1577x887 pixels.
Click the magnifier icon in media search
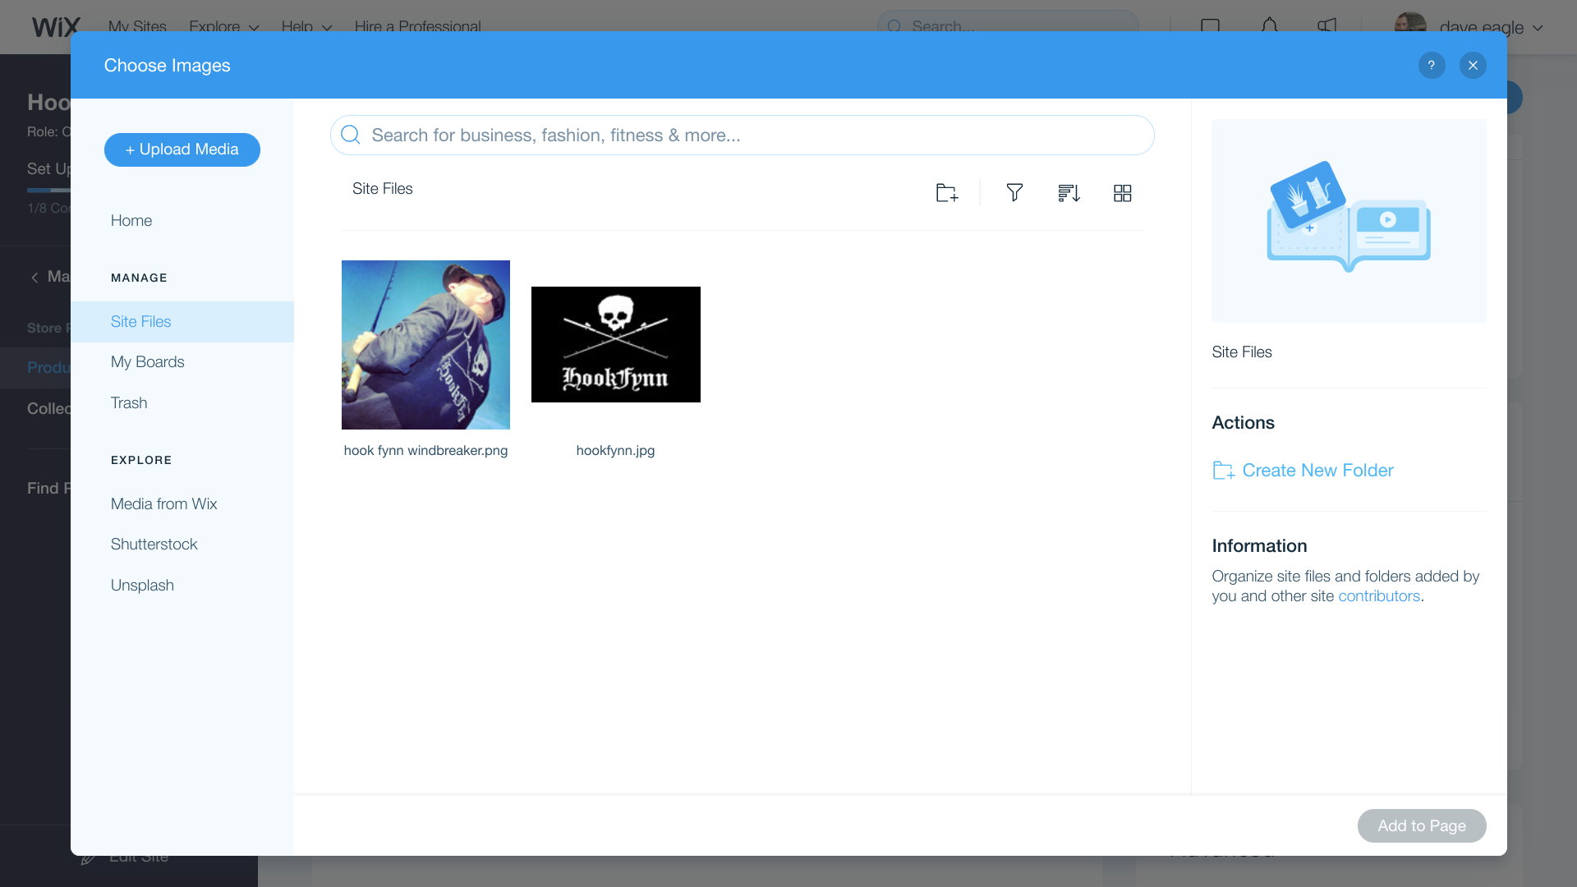point(351,135)
